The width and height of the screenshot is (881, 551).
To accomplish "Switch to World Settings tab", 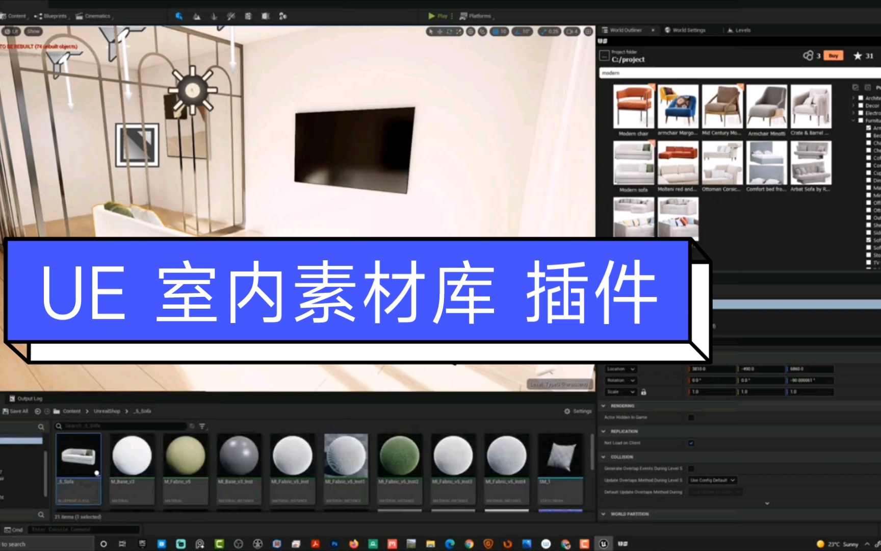I will [x=685, y=30].
